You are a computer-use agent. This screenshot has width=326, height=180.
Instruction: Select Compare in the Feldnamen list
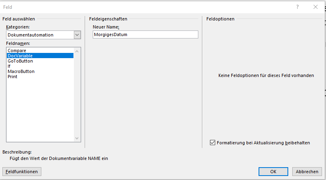point(16,51)
